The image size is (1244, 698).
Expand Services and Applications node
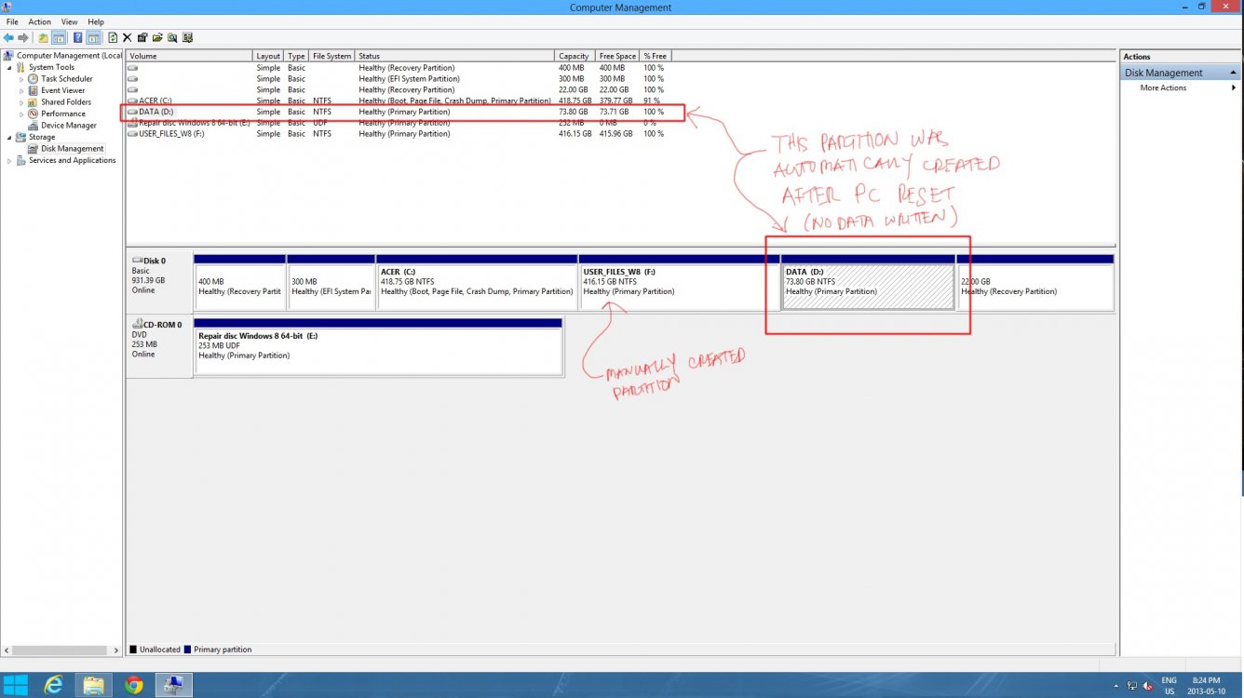pyautogui.click(x=10, y=161)
